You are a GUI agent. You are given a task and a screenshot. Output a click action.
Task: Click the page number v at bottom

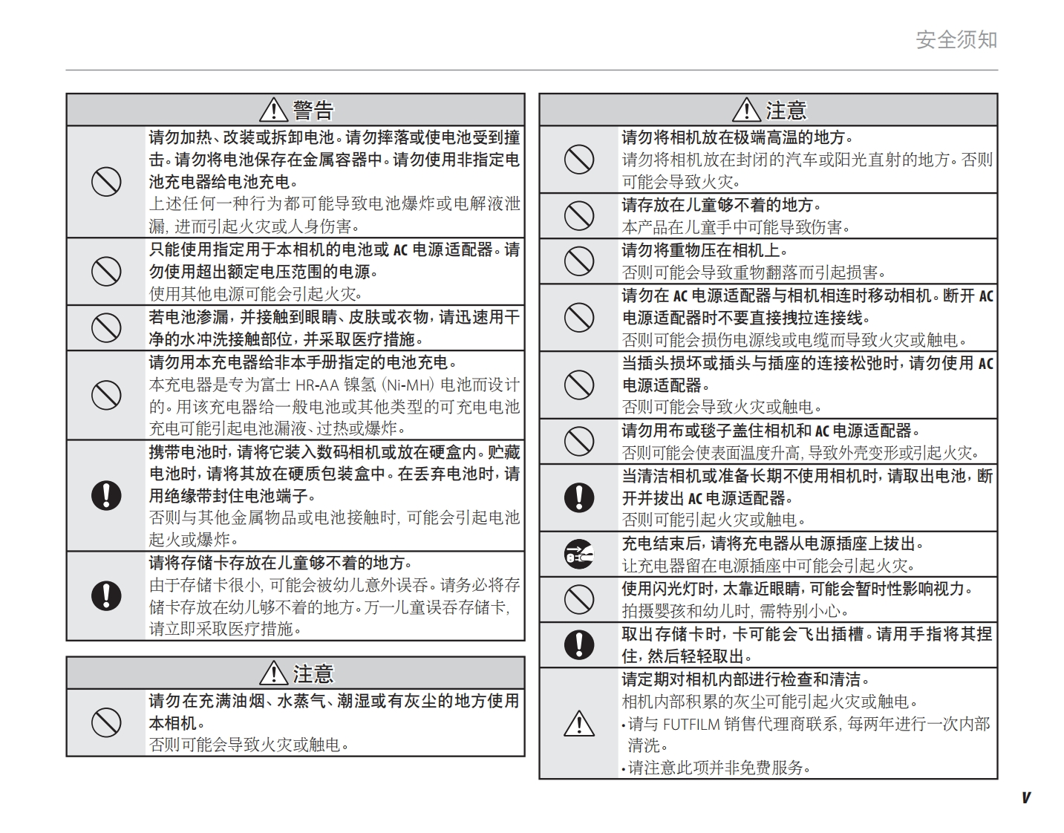point(1025,797)
